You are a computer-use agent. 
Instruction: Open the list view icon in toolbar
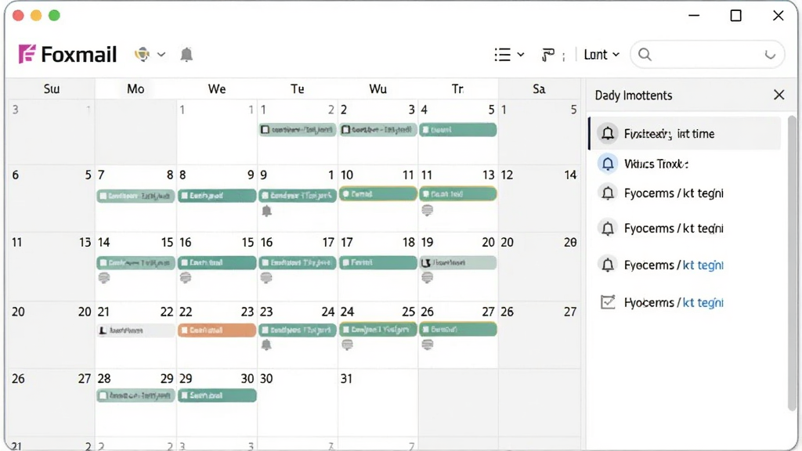(502, 54)
